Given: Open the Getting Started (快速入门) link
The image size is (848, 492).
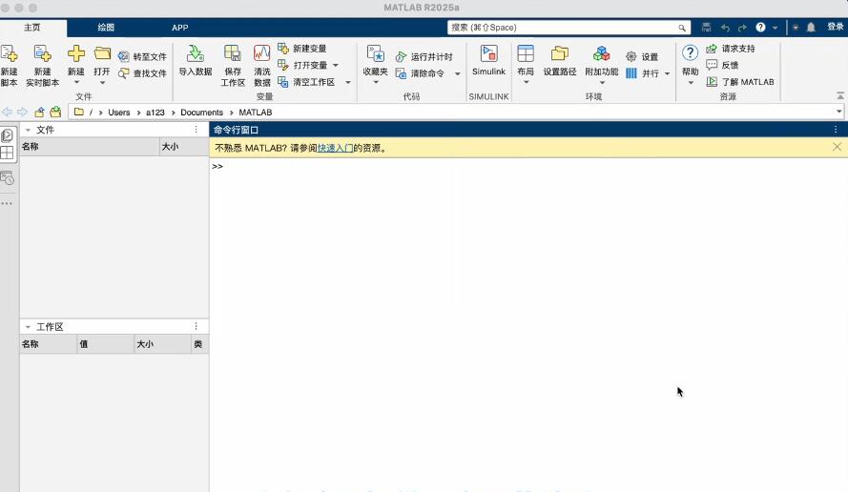Looking at the screenshot, I should coord(336,148).
